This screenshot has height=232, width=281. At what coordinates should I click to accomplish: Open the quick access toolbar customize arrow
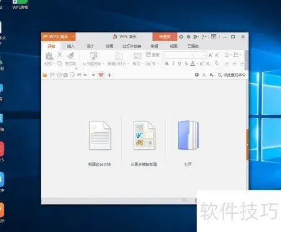coord(93,75)
